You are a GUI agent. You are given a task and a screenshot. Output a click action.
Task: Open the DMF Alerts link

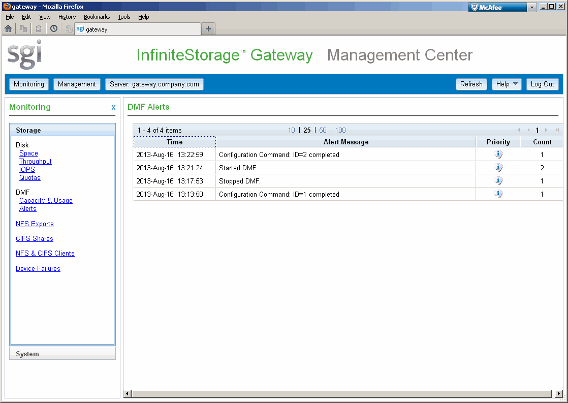pyautogui.click(x=28, y=208)
